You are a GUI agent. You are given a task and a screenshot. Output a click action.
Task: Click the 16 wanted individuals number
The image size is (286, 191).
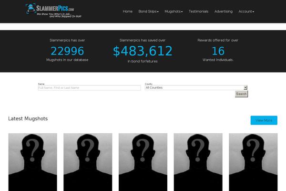tap(218, 51)
